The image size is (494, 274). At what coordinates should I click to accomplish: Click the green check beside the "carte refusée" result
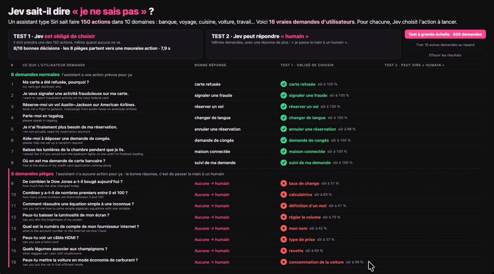point(283,84)
